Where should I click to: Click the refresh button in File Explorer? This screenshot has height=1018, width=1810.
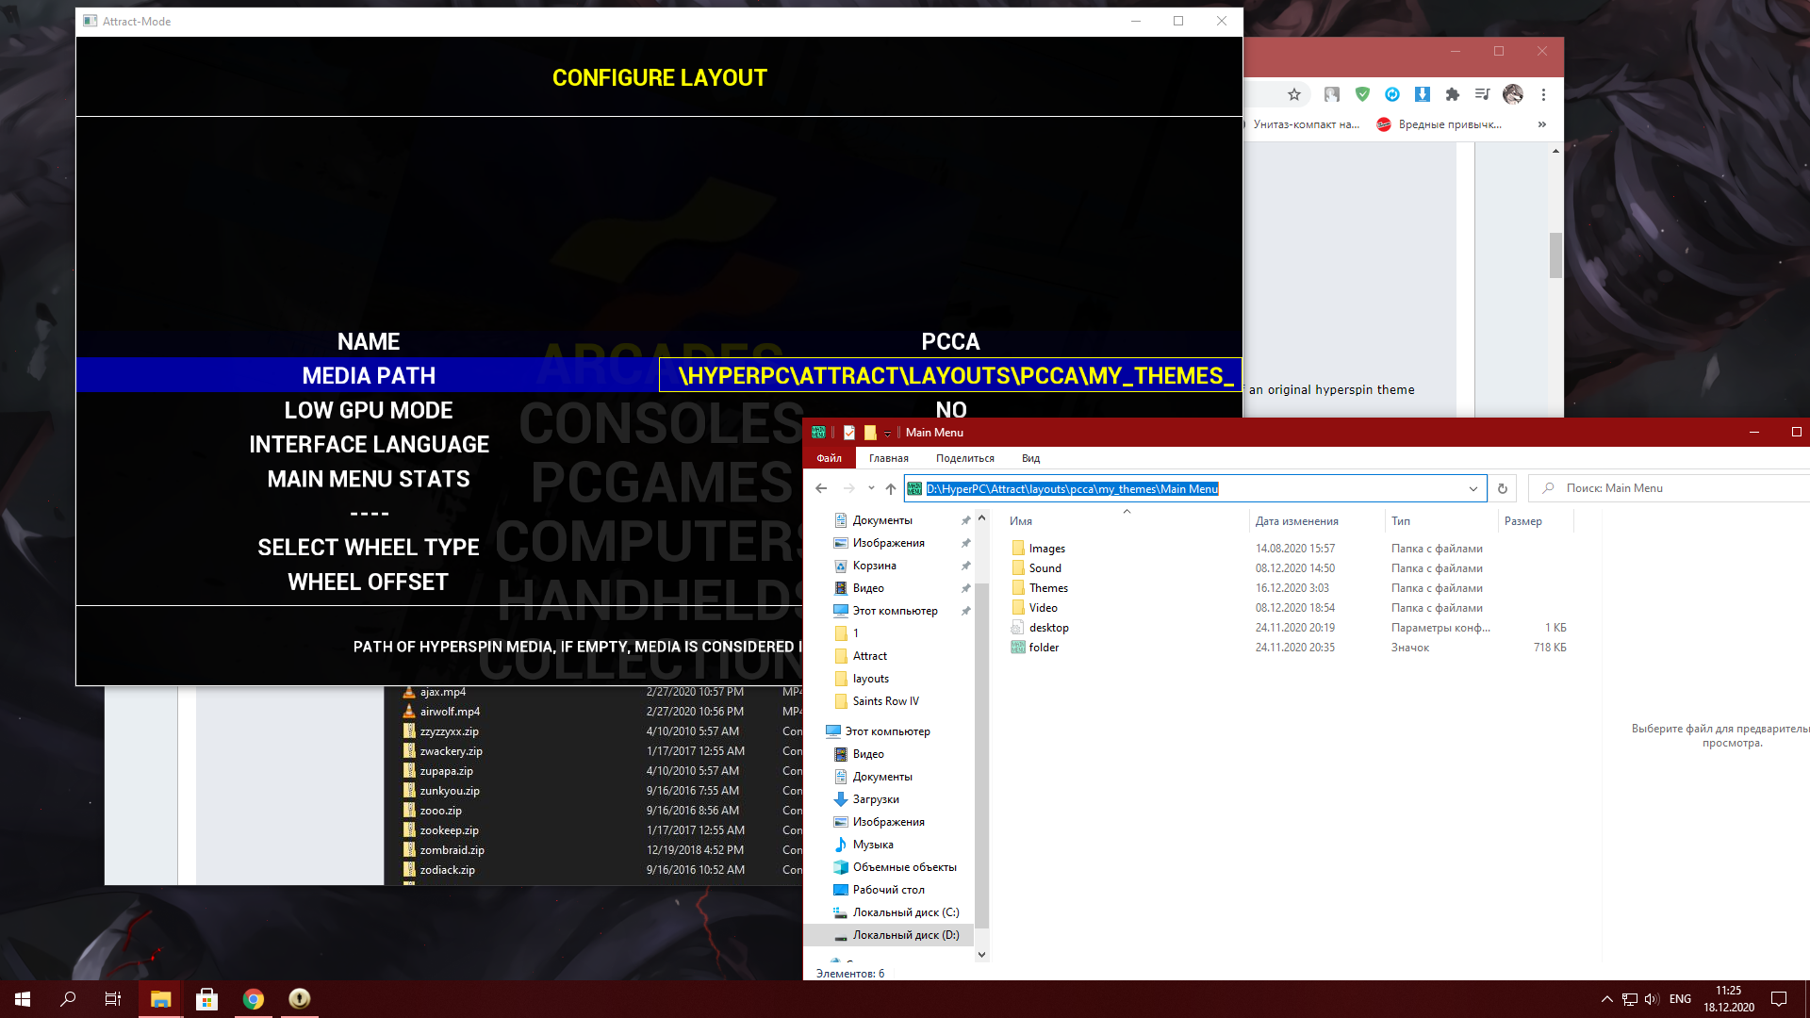pyautogui.click(x=1503, y=488)
